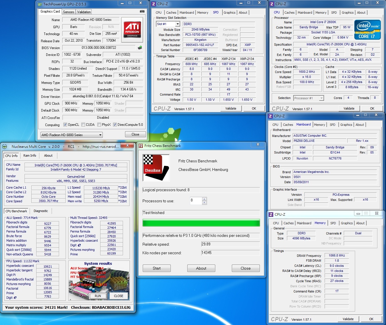
Task: Click the ATI Radeon logo
Action: [x=132, y=29]
